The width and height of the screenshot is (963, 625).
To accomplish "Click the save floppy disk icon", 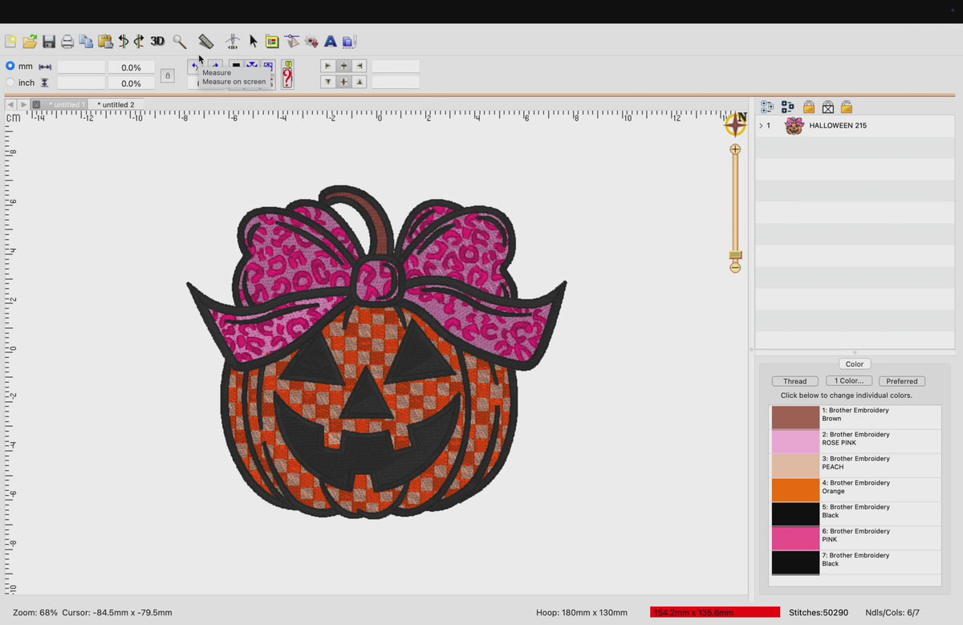I will (x=49, y=42).
